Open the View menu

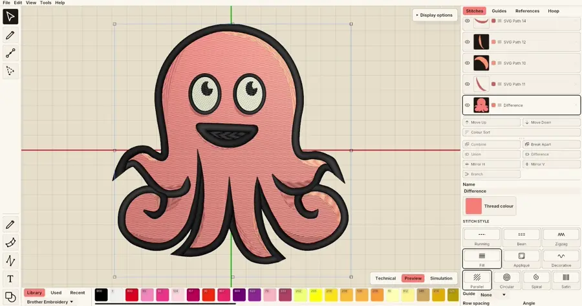click(31, 3)
